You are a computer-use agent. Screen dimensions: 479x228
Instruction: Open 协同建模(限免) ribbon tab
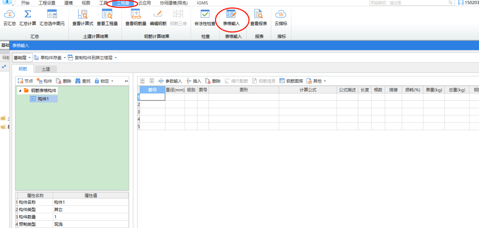pyautogui.click(x=174, y=3)
